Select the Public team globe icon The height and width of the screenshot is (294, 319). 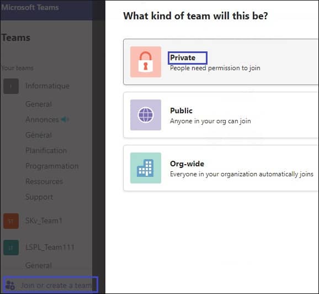point(146,115)
